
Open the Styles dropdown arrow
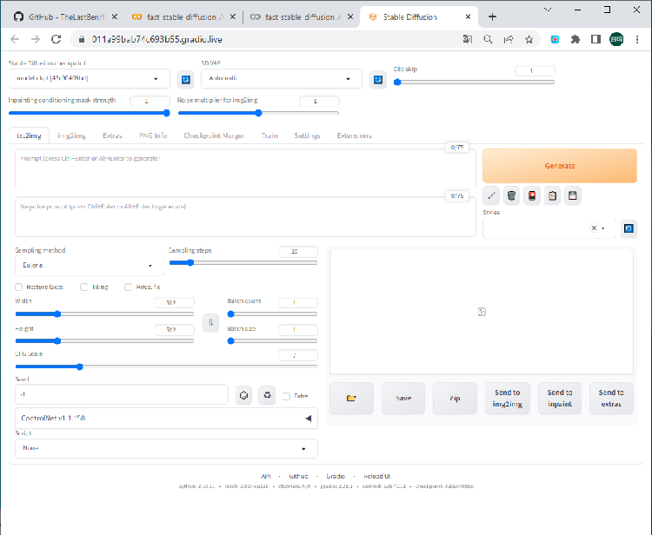click(x=603, y=228)
